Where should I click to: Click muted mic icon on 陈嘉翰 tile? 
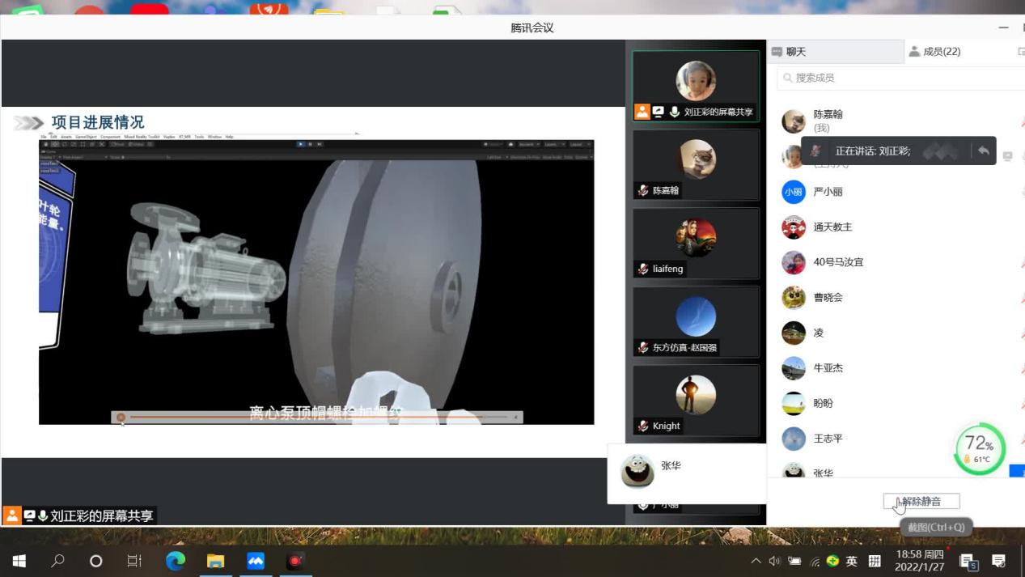643,191
